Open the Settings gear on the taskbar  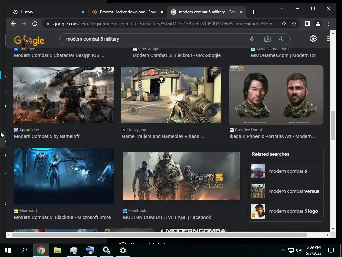[x=123, y=250]
